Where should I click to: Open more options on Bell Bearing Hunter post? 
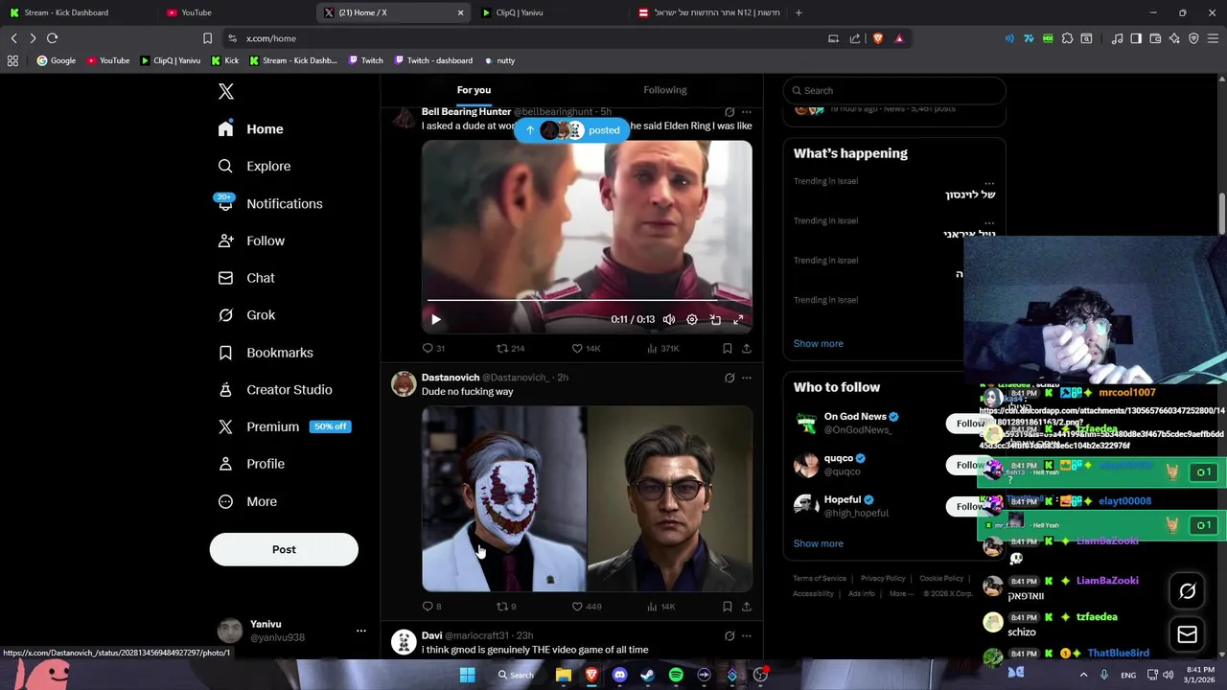(x=747, y=112)
